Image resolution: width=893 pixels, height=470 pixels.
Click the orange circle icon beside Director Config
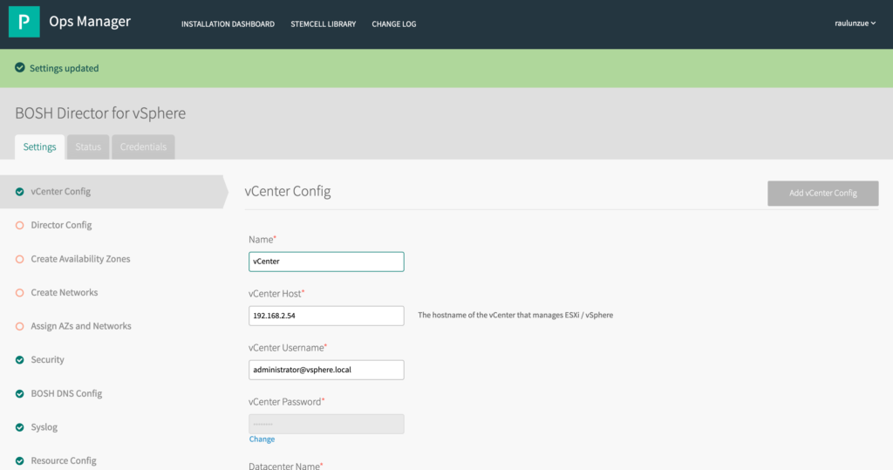click(x=20, y=226)
